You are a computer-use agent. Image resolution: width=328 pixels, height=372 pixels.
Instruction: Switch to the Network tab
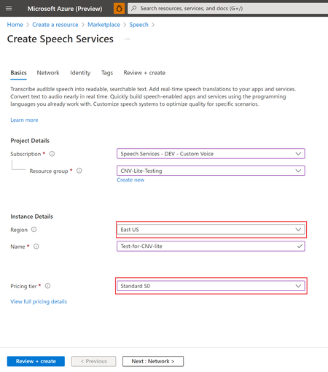coord(48,73)
